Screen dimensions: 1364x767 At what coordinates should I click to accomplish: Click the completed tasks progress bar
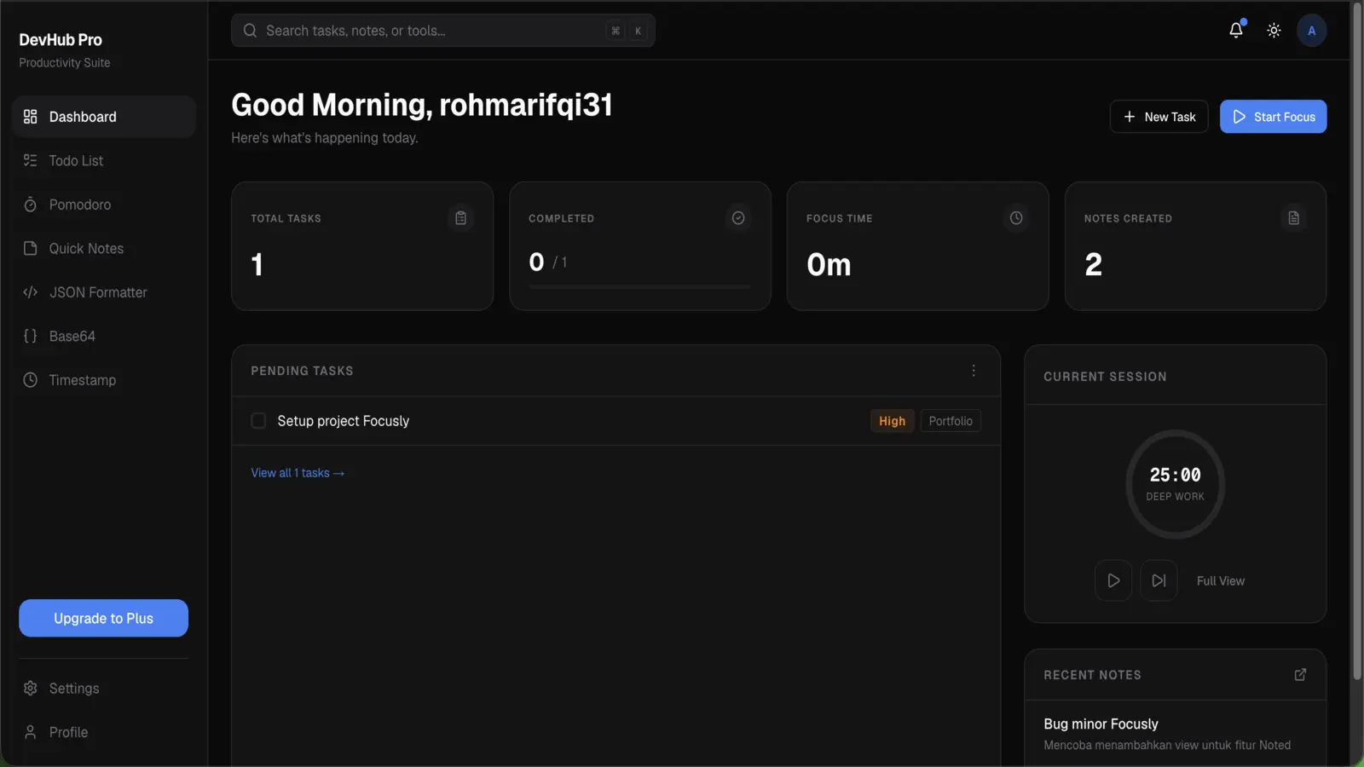coord(639,287)
